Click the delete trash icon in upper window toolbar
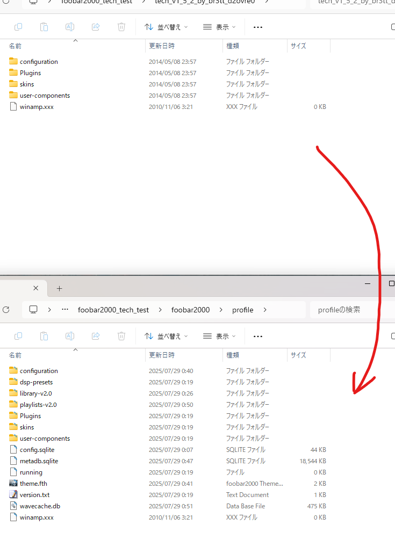The width and height of the screenshot is (395, 540). [x=121, y=27]
